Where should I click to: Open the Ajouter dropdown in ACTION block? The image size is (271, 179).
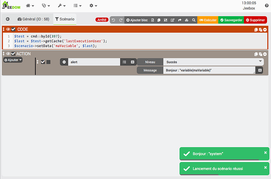pos(13,60)
